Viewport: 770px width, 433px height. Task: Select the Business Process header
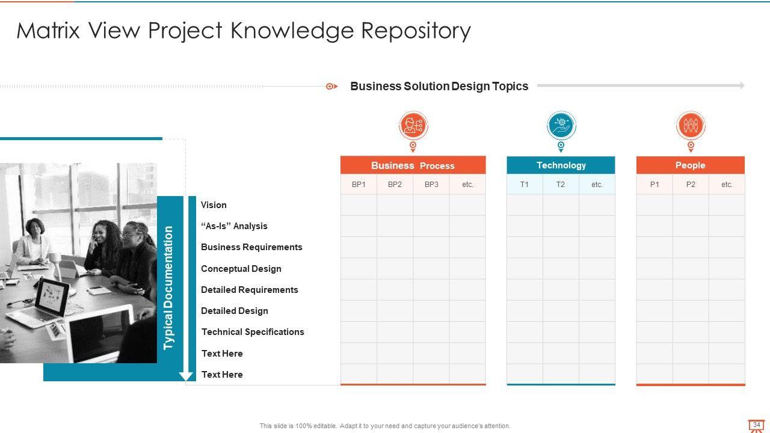click(413, 165)
